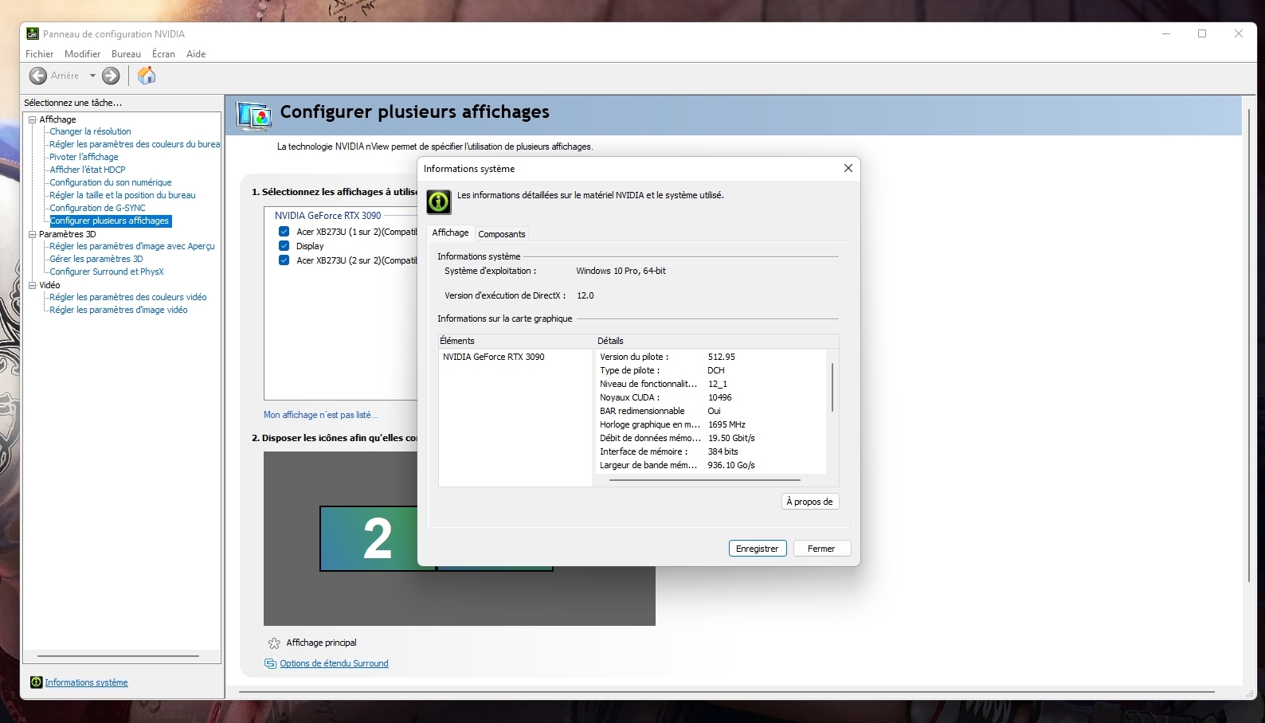Image resolution: width=1265 pixels, height=723 pixels.
Task: Click the NVIDIA app icon in title bar
Action: pyautogui.click(x=33, y=33)
